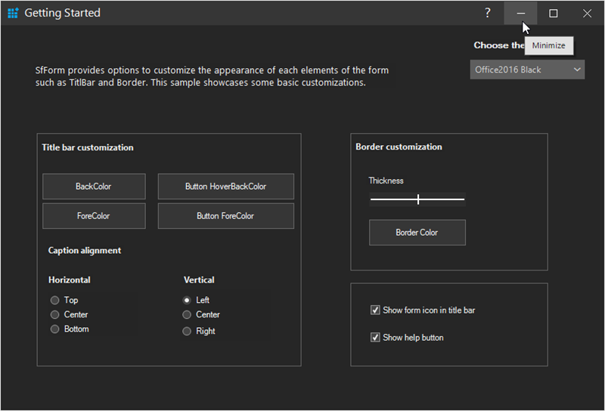Screen dimensions: 605x411
Task: Minimize the Getting Started window
Action: pos(520,13)
